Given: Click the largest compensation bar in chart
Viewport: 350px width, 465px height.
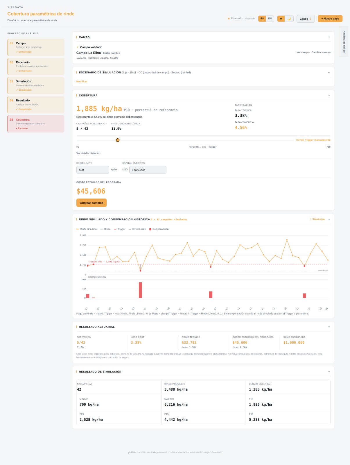Looking at the screenshot, I should click(141, 290).
